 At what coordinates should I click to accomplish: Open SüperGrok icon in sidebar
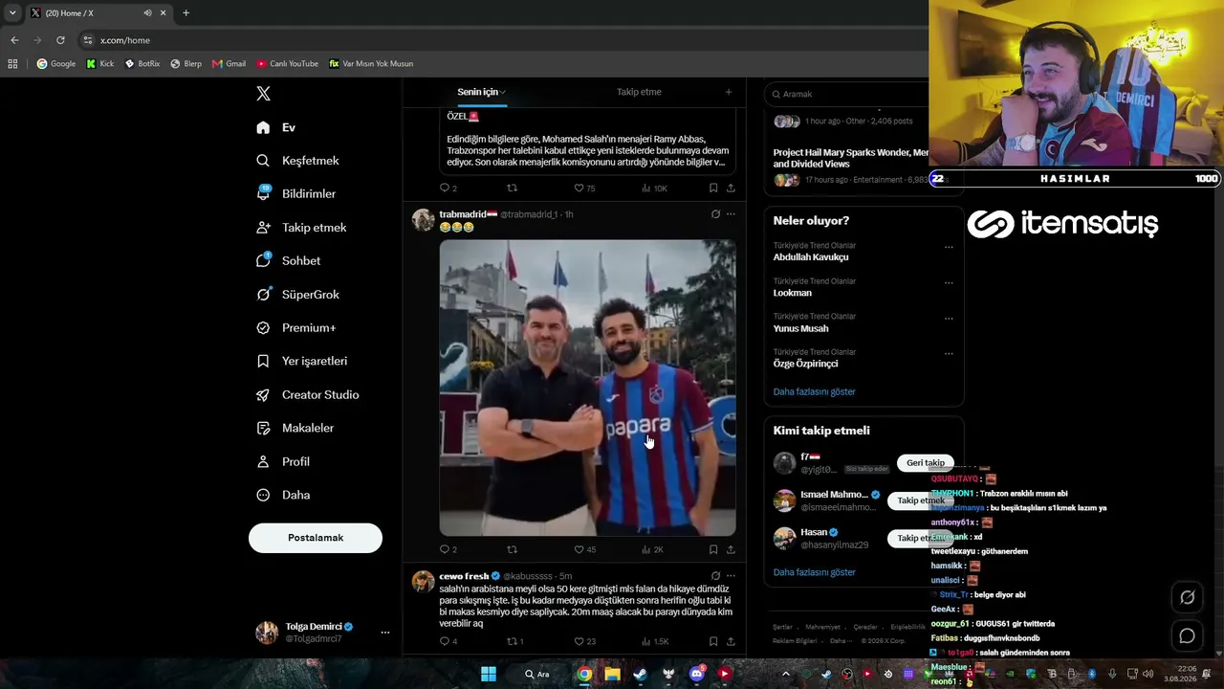263,294
